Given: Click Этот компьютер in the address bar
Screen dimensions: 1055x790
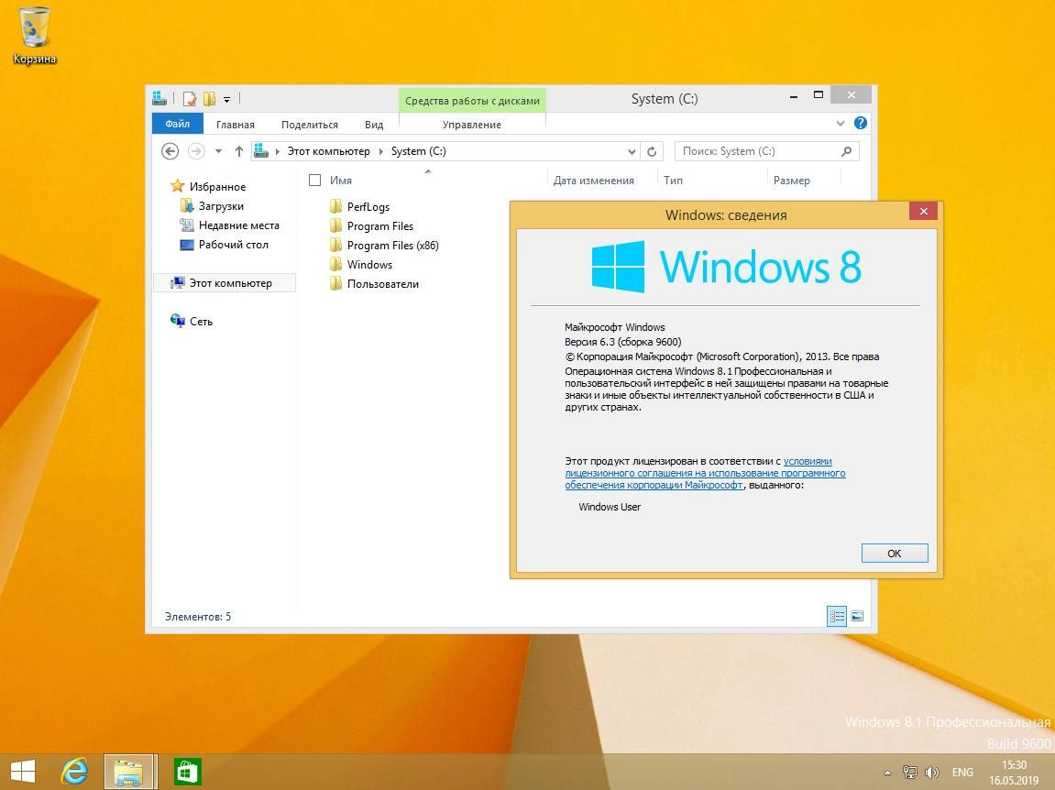Looking at the screenshot, I should coord(328,151).
